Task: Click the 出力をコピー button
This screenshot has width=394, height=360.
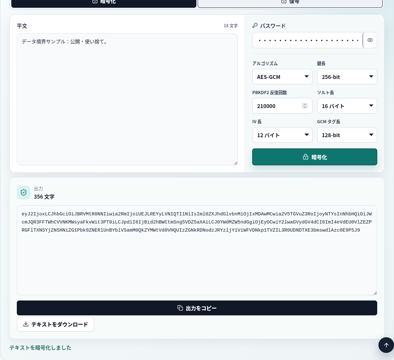Action: click(x=197, y=308)
